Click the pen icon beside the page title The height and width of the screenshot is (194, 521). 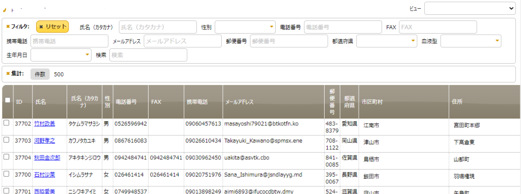4,10
